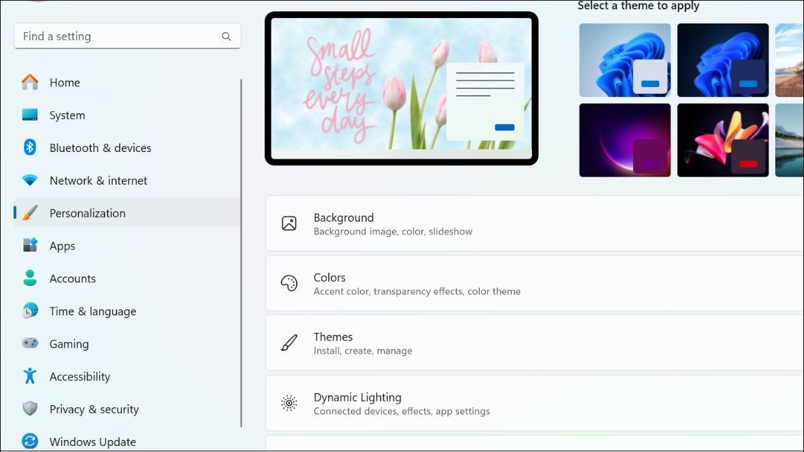The height and width of the screenshot is (452, 804).
Task: Open Apps settings category
Action: tap(127, 246)
